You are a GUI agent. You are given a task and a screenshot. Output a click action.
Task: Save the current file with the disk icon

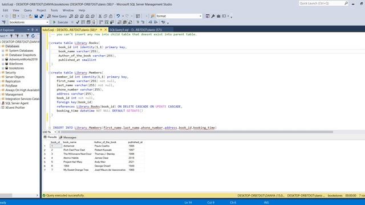(36, 16)
